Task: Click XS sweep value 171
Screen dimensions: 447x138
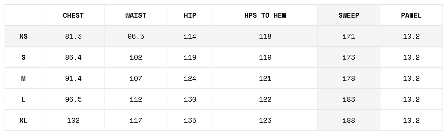Action: [349, 36]
